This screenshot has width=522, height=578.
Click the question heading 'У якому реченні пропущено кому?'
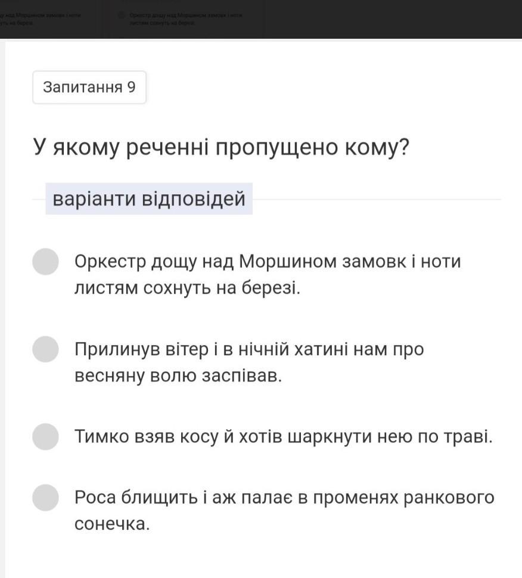[x=221, y=147]
